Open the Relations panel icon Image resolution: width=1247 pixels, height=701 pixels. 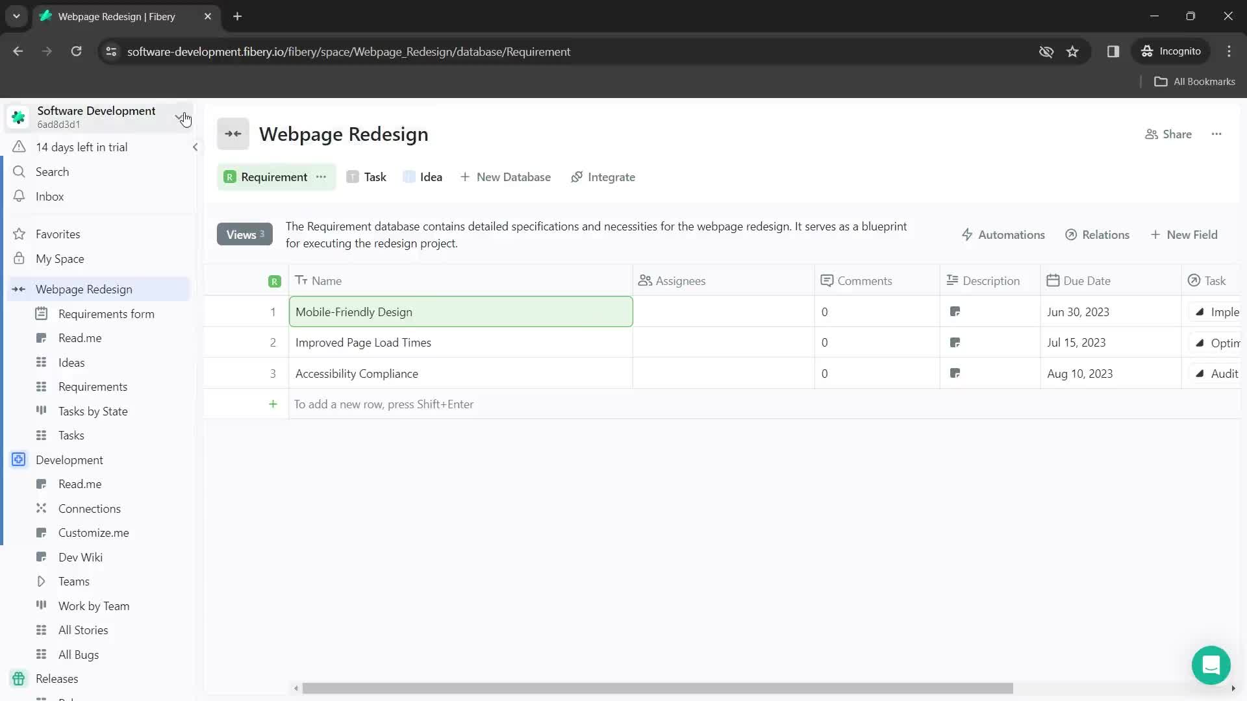click(x=1073, y=234)
